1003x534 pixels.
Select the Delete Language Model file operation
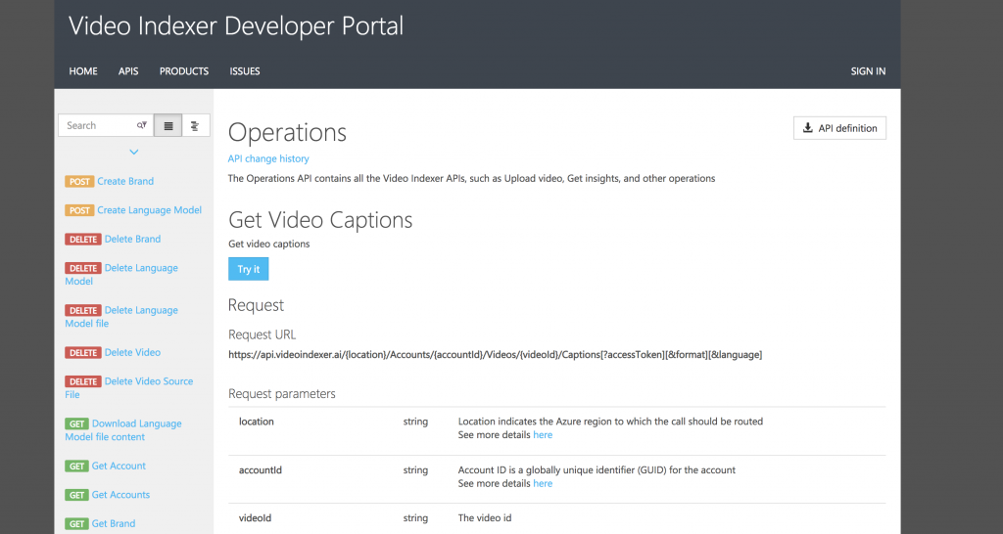pyautogui.click(x=121, y=317)
